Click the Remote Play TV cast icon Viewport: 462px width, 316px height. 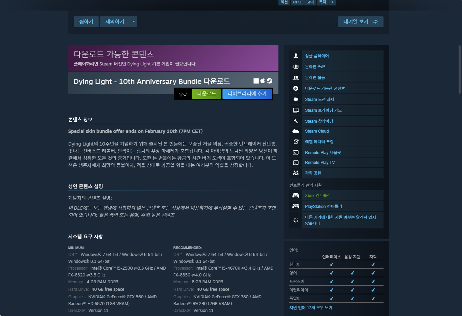[x=296, y=163]
